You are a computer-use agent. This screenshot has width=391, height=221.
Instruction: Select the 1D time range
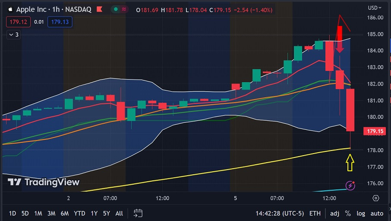13,213
